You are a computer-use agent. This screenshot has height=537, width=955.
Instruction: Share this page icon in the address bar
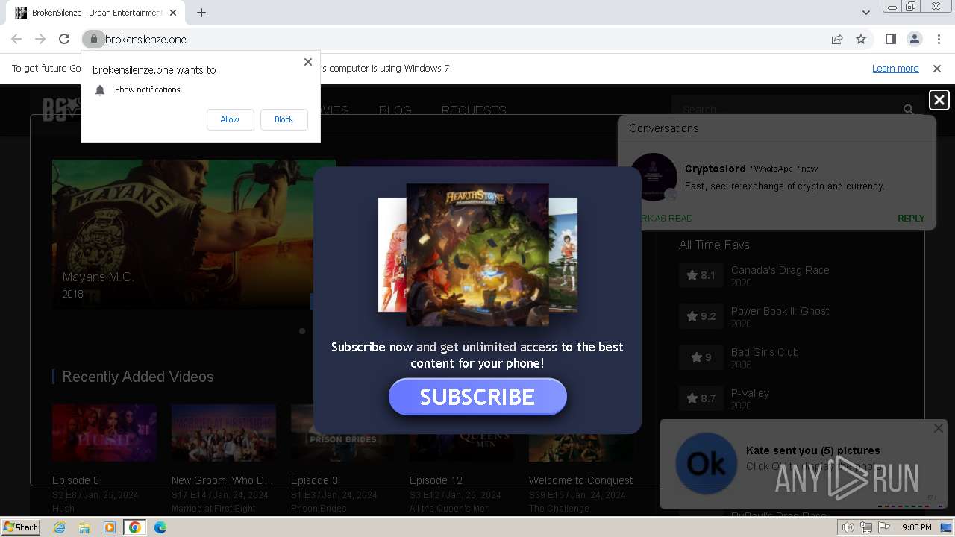pos(837,39)
